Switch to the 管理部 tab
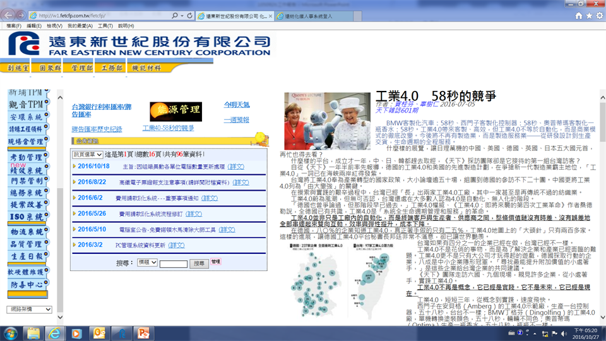The width and height of the screenshot is (606, 341). tap(82, 68)
